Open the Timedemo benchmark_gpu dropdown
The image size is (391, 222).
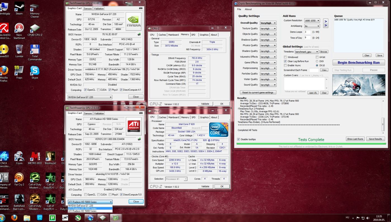[307, 52]
